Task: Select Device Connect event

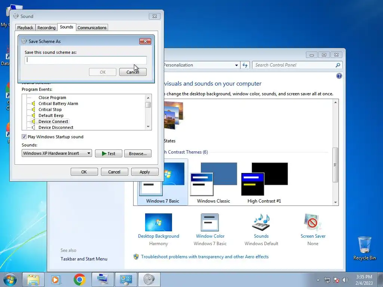Action: 53,121
